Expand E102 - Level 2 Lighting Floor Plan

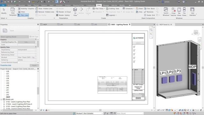[x=4, y=102]
